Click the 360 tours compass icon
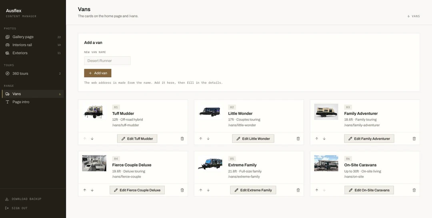Viewport: 432px width, 218px height. [8, 74]
